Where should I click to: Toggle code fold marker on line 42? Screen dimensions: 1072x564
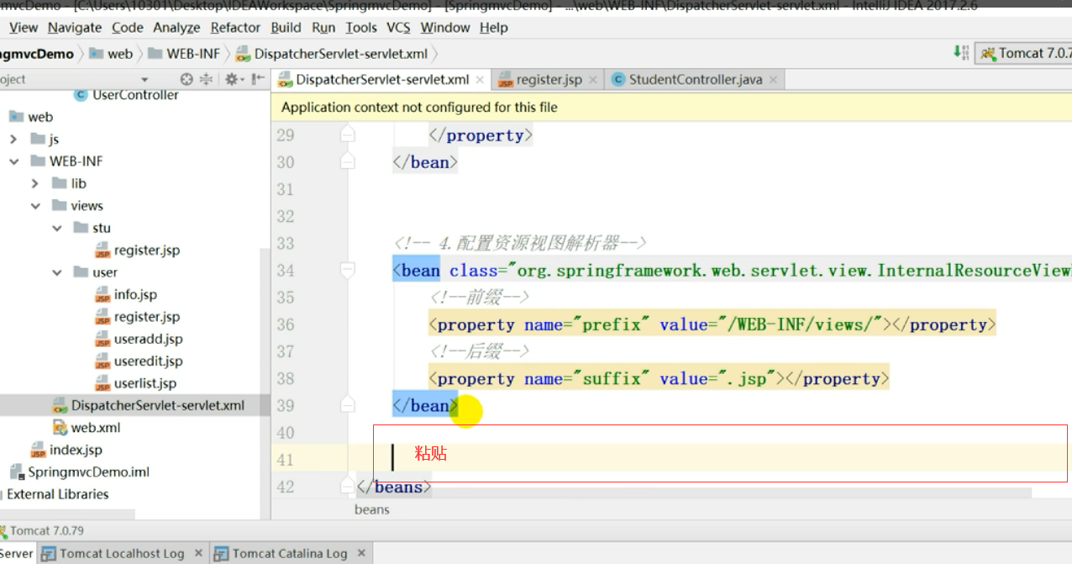point(348,486)
